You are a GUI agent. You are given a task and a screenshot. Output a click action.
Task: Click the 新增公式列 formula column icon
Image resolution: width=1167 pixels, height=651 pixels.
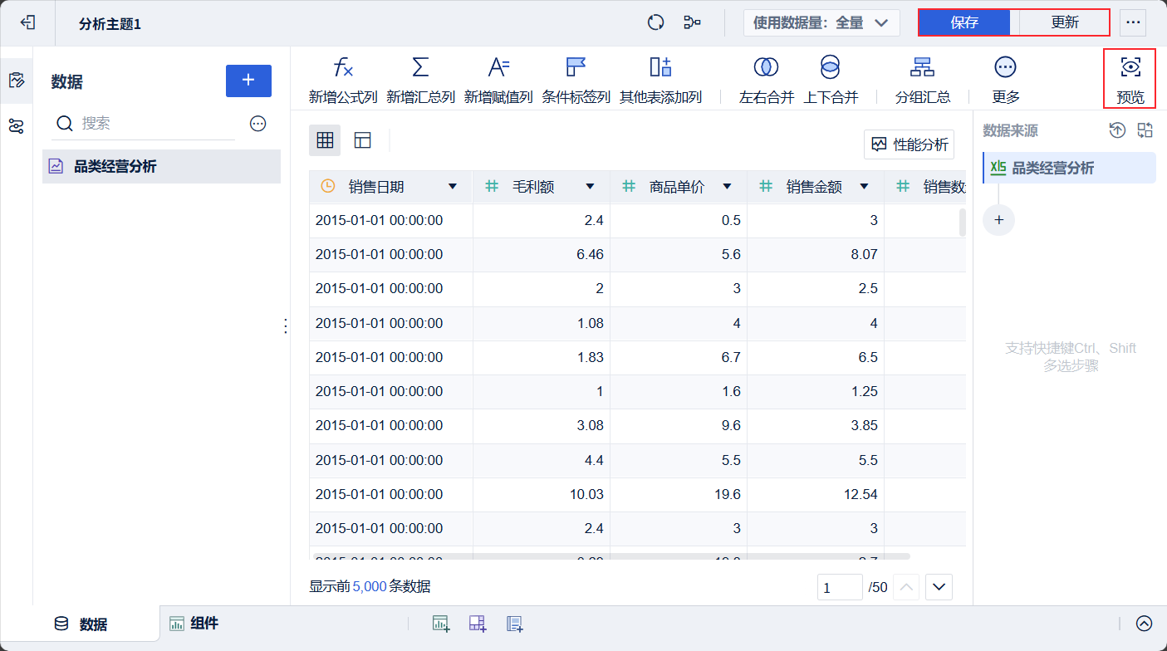click(x=342, y=68)
